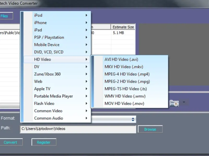This screenshot has height=156, width=209.
Task: Click the Estimate Size column header
Action: pyautogui.click(x=123, y=27)
